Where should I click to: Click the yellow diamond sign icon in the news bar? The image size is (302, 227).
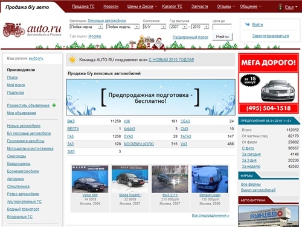pyautogui.click(x=72, y=60)
